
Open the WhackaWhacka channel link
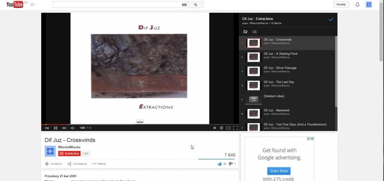[69, 147]
